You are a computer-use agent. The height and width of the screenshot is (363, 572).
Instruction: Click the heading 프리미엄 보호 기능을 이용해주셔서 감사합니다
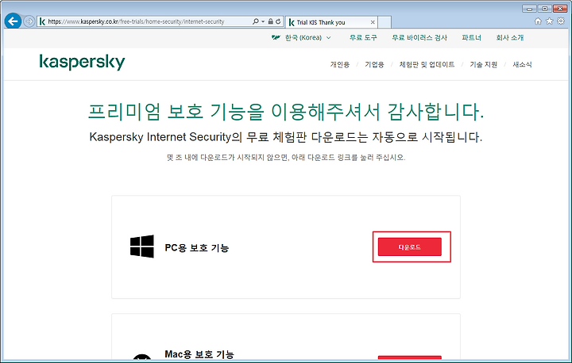pos(286,112)
